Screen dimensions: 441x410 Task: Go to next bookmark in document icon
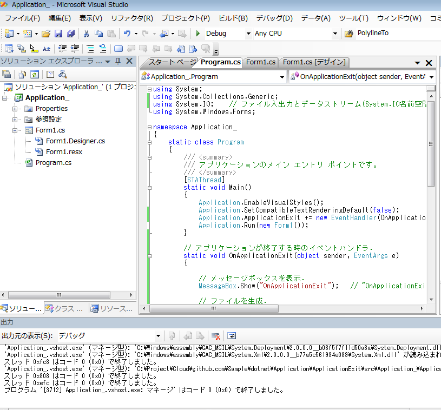pyautogui.click(x=193, y=49)
